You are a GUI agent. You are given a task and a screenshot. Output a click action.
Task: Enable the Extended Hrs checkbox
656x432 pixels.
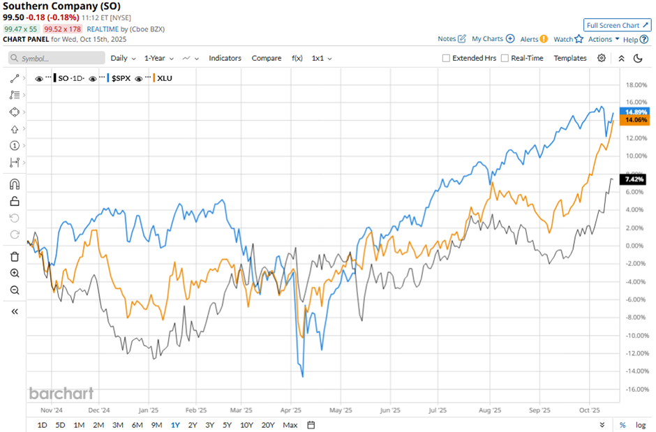click(x=447, y=58)
